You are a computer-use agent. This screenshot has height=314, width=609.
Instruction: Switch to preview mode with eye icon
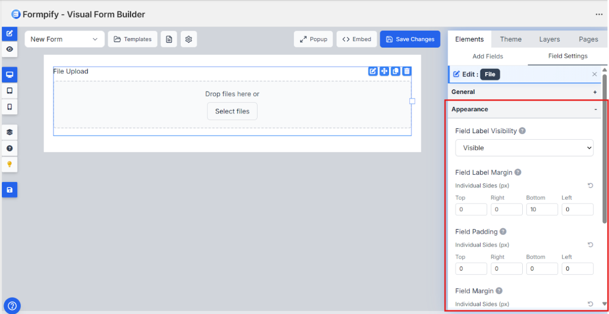[10, 49]
